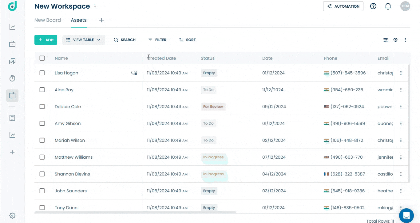
Task: Check the John Saunders row checkbox
Action: click(x=42, y=191)
